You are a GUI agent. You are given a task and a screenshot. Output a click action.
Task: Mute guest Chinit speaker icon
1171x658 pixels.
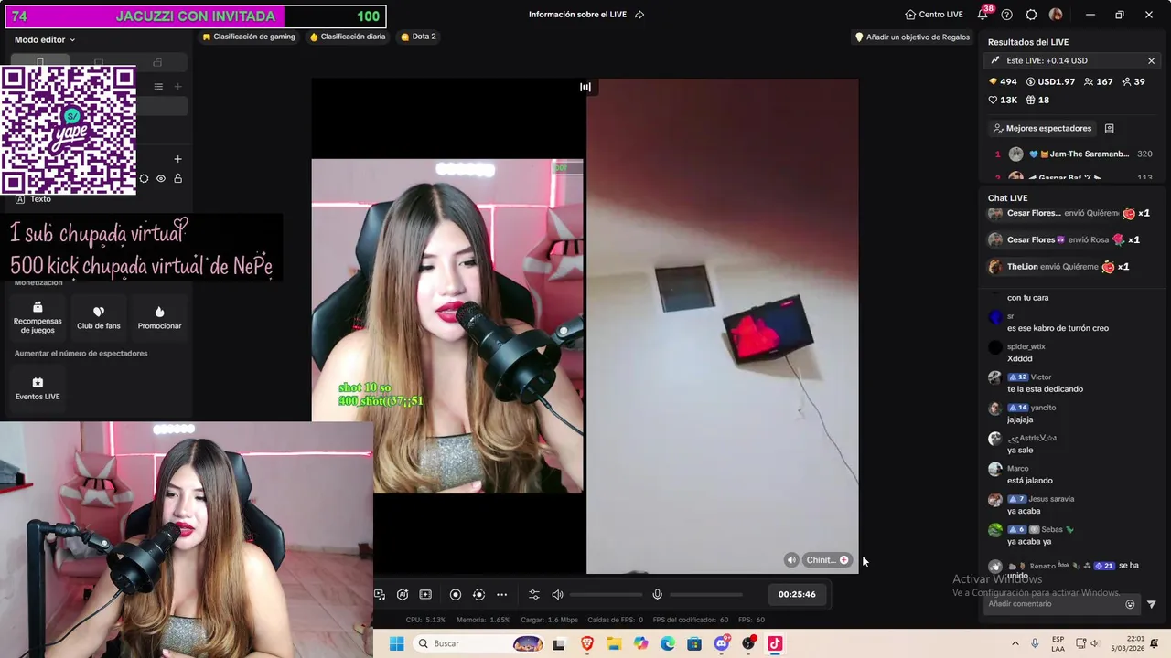point(791,560)
